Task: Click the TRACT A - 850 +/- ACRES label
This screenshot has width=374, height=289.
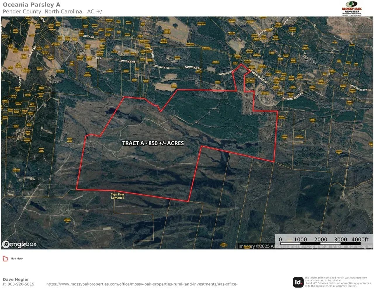Action: 153,143
